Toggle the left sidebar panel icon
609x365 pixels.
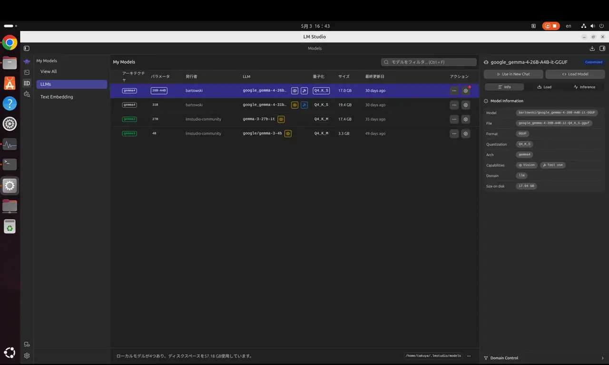(x=27, y=48)
